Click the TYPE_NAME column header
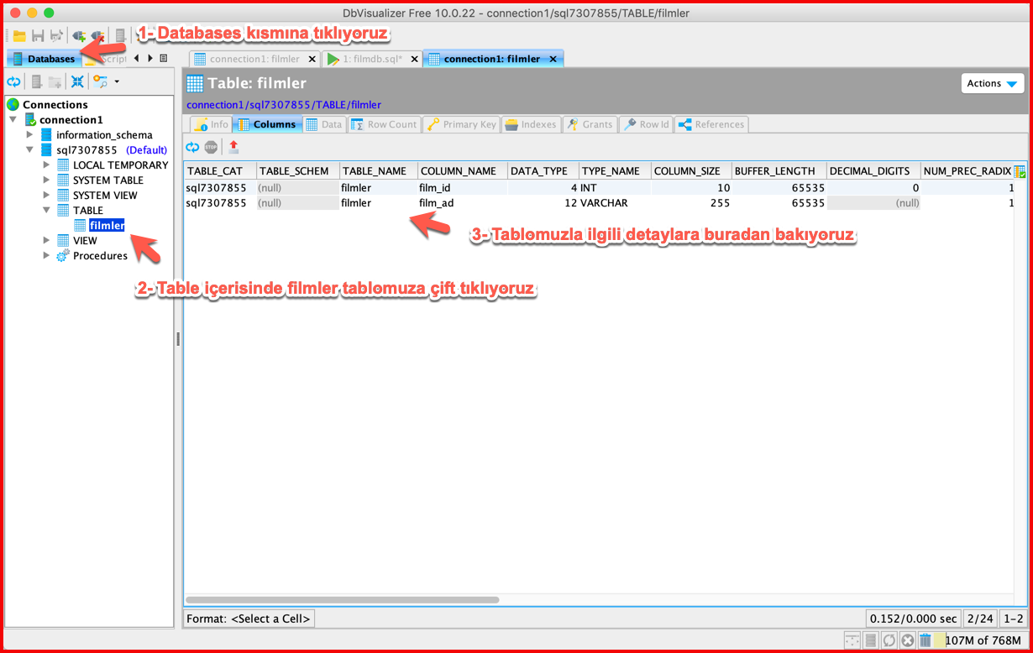This screenshot has width=1033, height=653. pos(615,170)
